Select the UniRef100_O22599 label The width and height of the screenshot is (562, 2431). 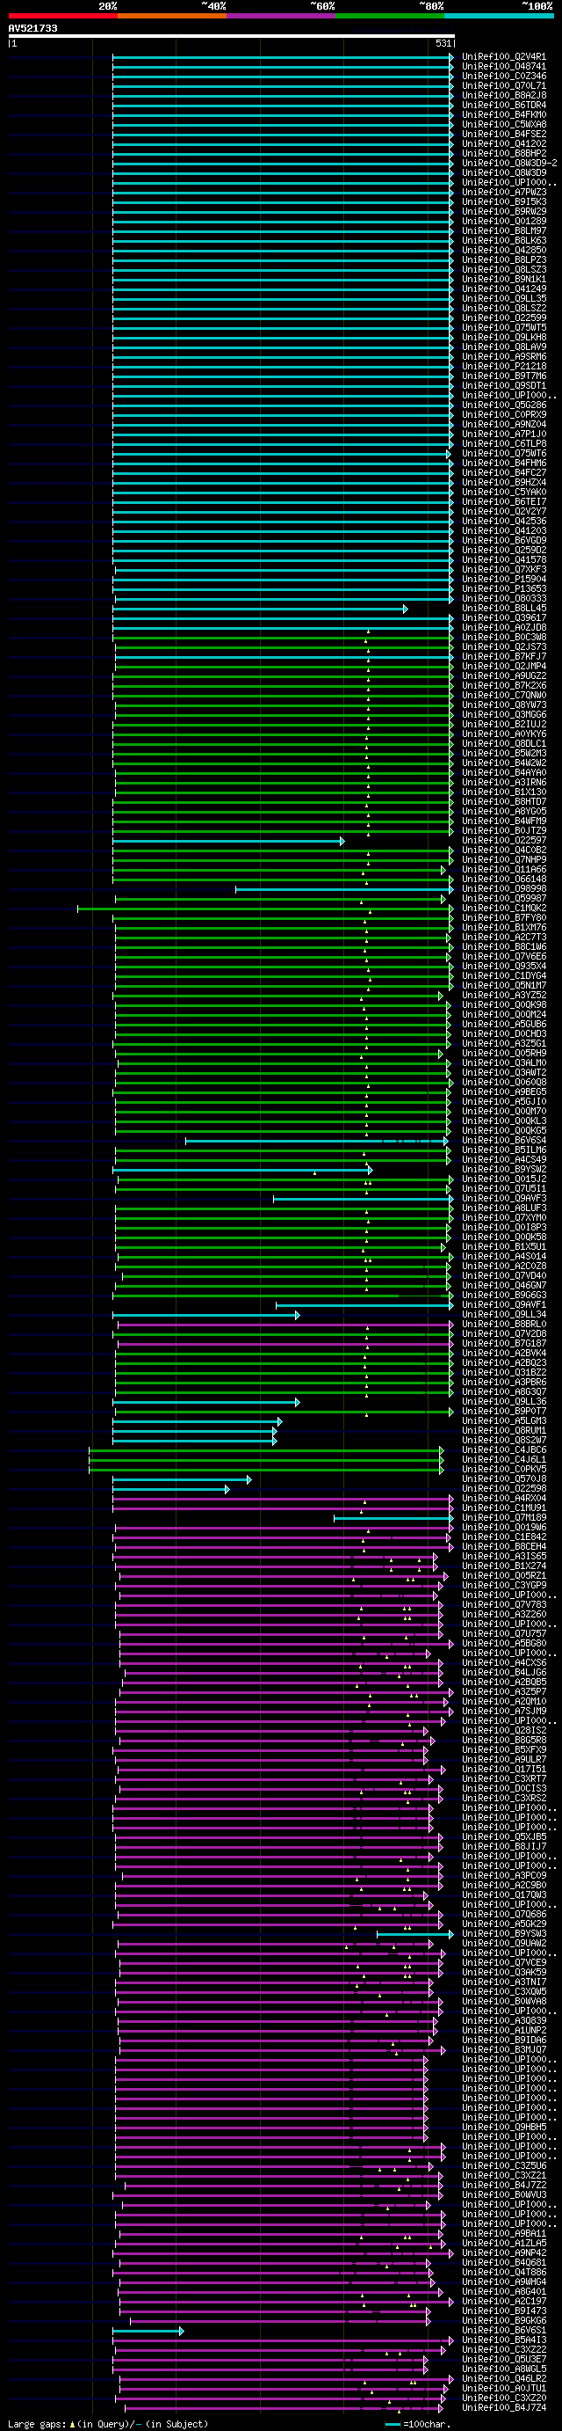pyautogui.click(x=503, y=318)
